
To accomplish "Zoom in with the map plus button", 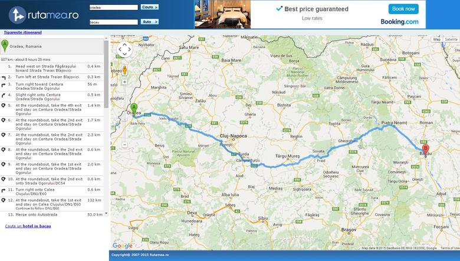I will (x=124, y=82).
